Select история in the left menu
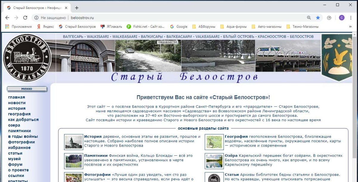 coord(17,108)
